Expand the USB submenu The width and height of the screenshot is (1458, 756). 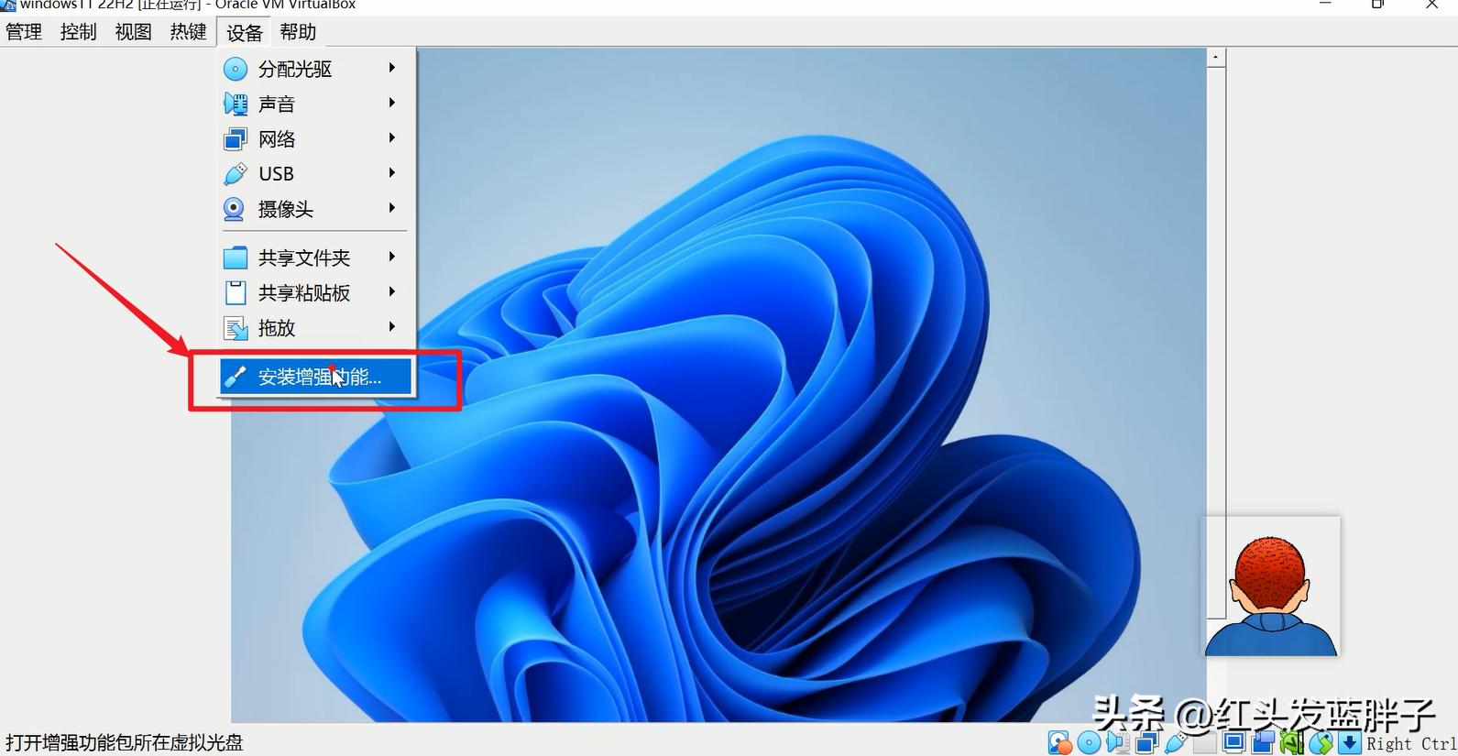pyautogui.click(x=316, y=173)
